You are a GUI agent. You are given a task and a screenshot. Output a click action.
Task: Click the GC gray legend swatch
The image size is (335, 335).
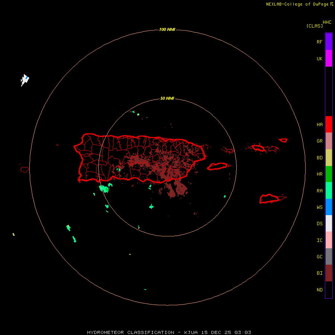(x=329, y=256)
